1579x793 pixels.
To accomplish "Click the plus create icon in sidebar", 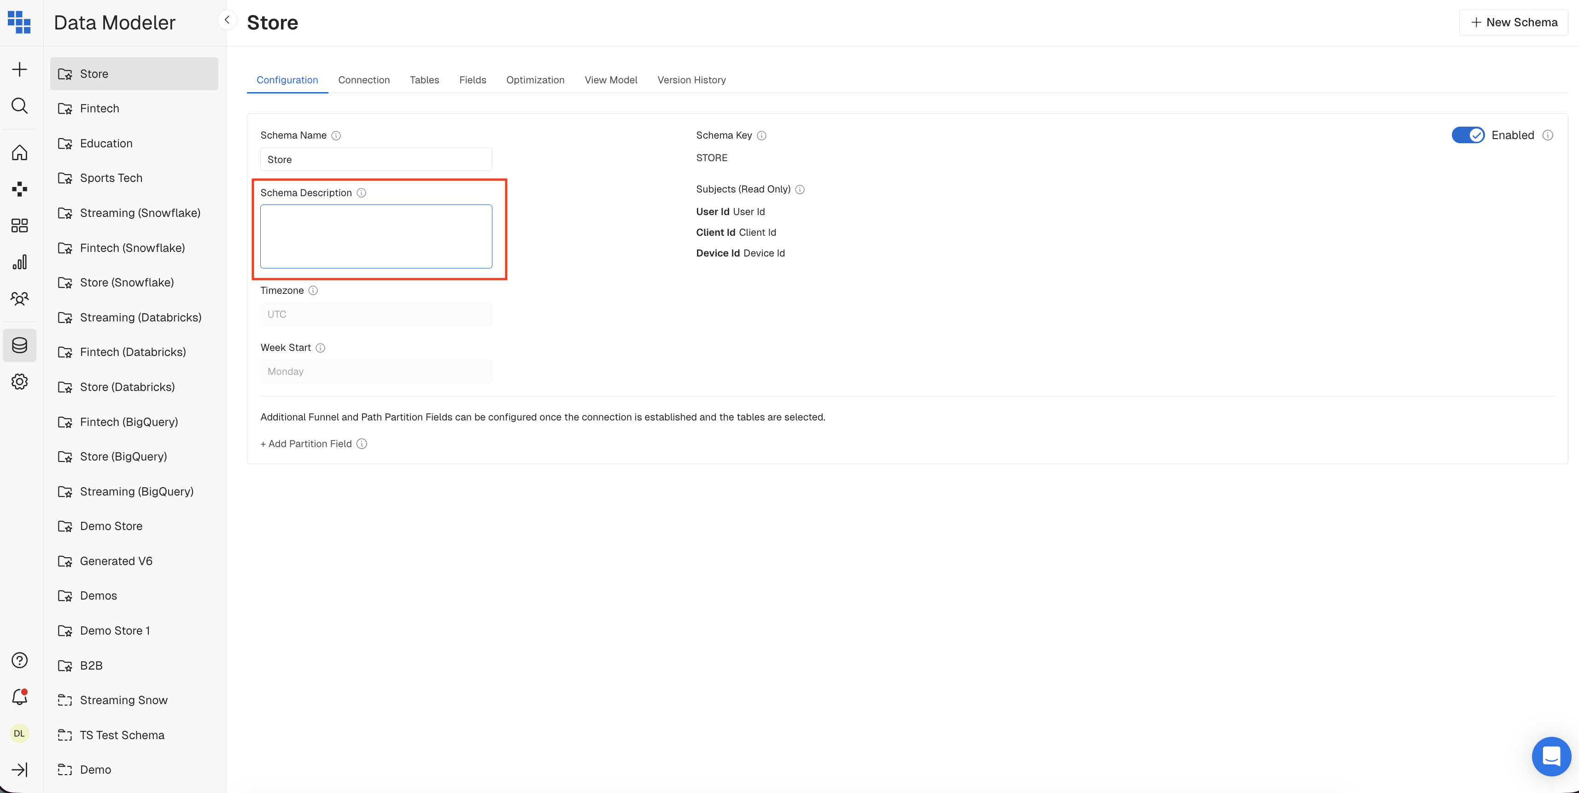I will point(20,69).
